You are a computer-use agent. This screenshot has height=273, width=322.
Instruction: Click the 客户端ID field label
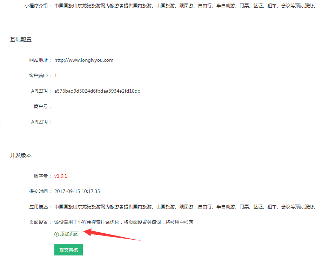click(40, 75)
